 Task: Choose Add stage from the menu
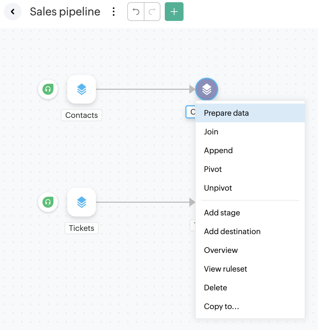(x=222, y=213)
